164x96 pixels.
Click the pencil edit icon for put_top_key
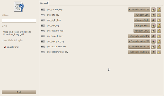coord(153,25)
